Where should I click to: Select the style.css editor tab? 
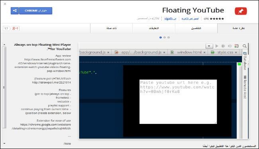pos(224,52)
